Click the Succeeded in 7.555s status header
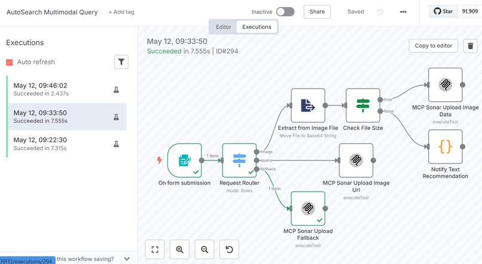482x264 pixels. pos(178,51)
